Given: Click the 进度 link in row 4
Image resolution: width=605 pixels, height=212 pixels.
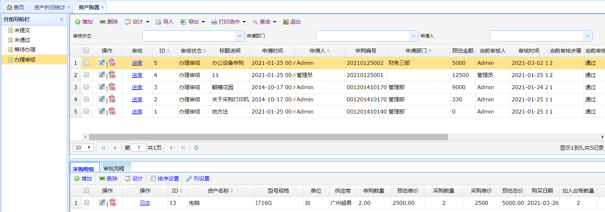Looking at the screenshot, I should pyautogui.click(x=137, y=100).
